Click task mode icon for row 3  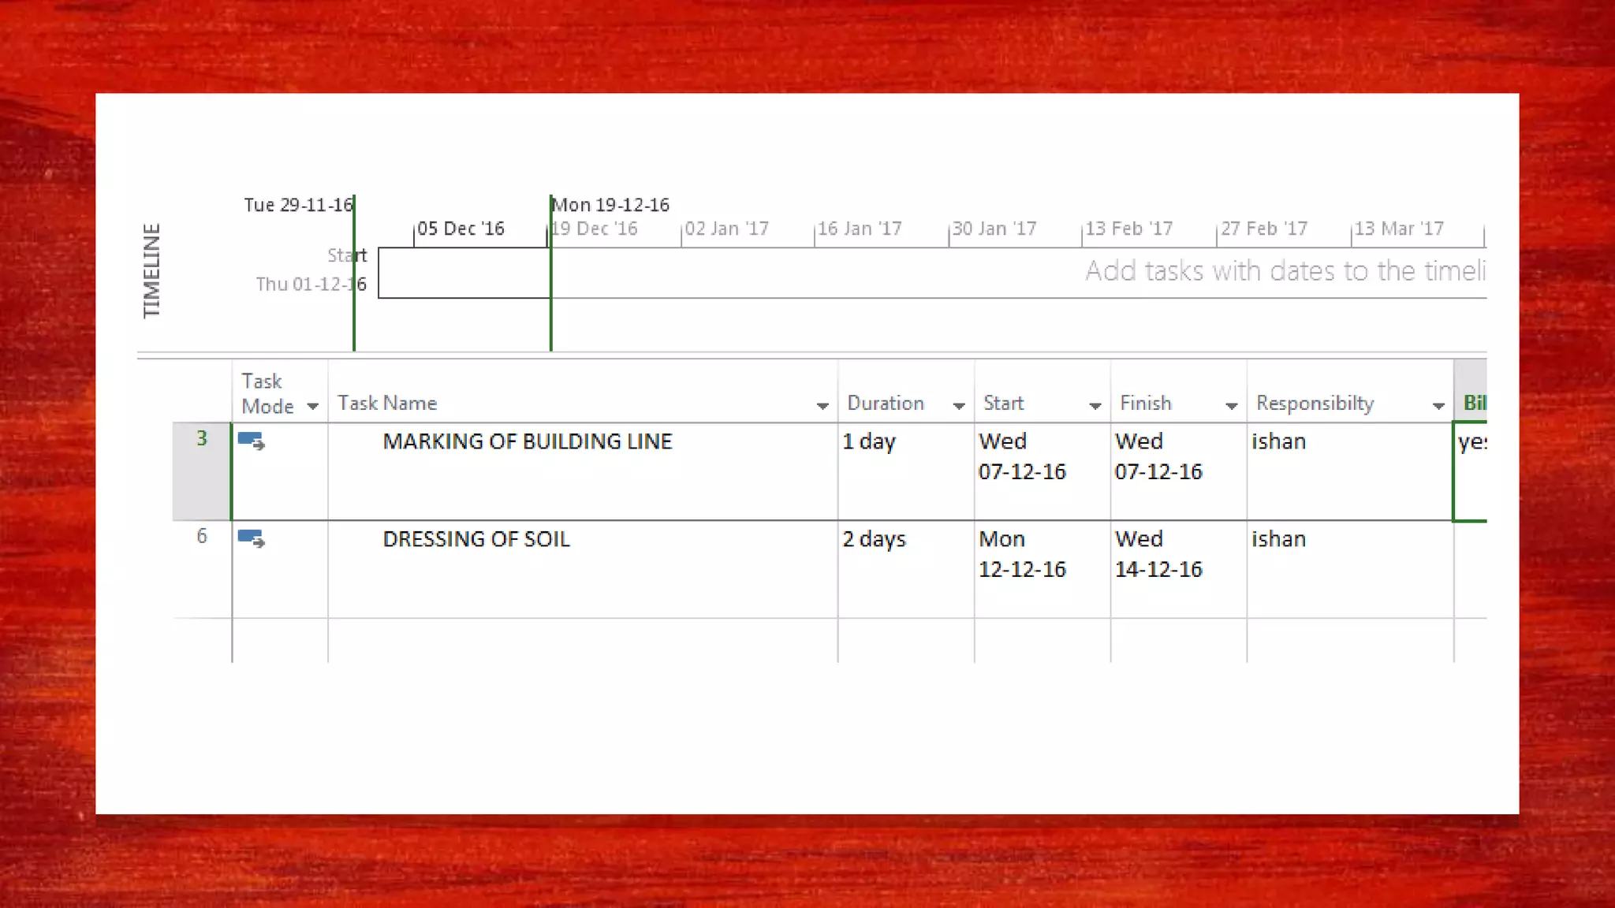[251, 441]
